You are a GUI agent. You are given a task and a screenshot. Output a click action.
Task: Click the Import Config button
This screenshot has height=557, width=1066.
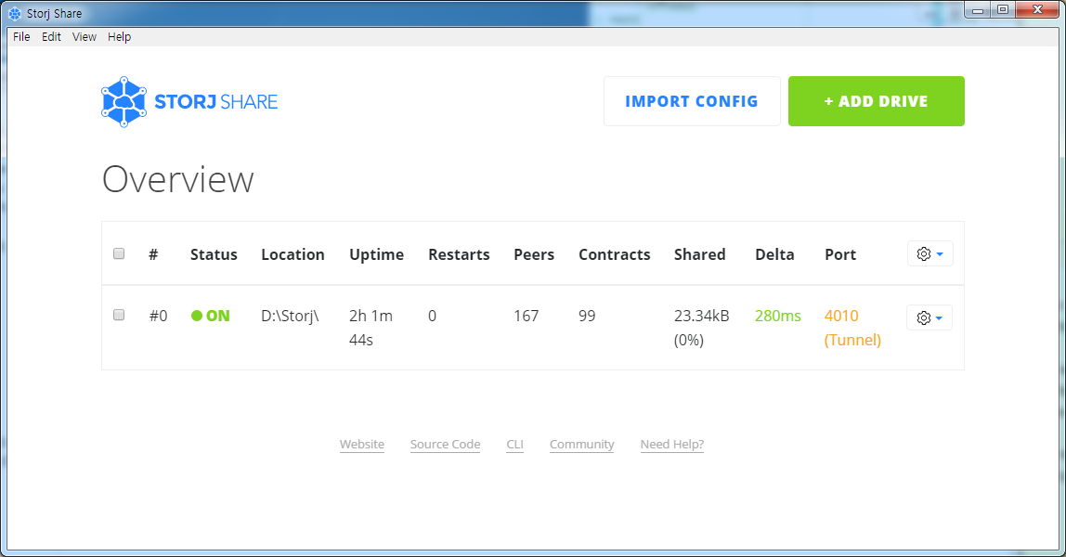point(692,101)
